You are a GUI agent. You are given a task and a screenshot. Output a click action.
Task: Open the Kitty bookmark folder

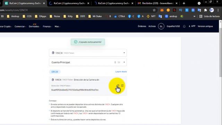pyautogui.click(x=68, y=16)
